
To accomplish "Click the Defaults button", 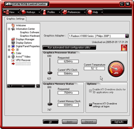I will click(119, 122).
